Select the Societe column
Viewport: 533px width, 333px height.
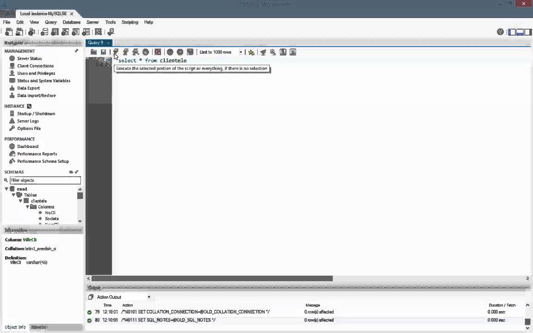click(52, 218)
